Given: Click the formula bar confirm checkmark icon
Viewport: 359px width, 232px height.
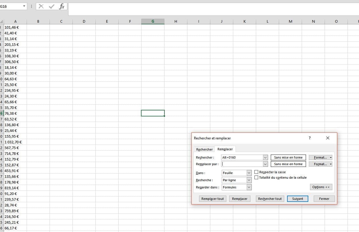Looking at the screenshot, I should click(x=52, y=7).
